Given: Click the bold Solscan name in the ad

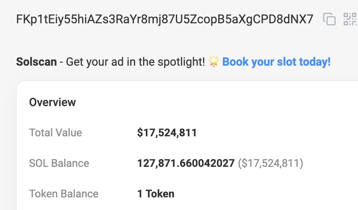Looking at the screenshot, I should [x=36, y=61].
